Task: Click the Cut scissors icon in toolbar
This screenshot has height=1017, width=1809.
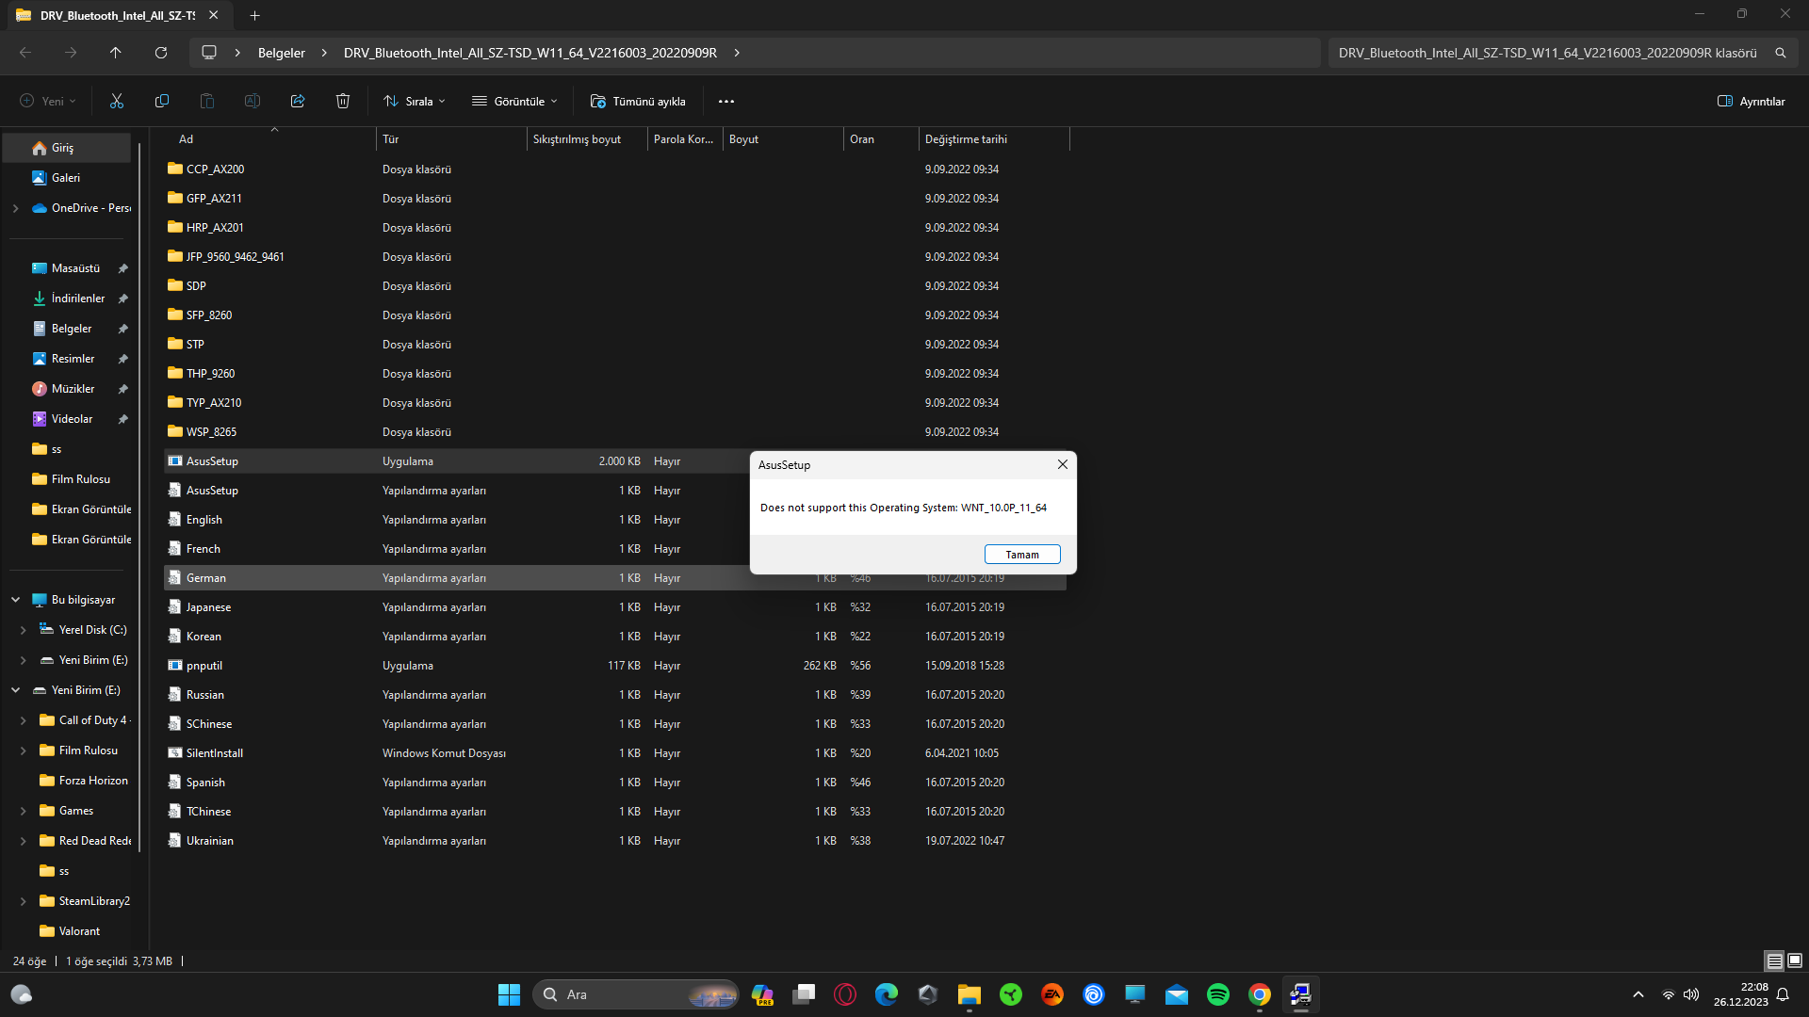Action: tap(117, 101)
